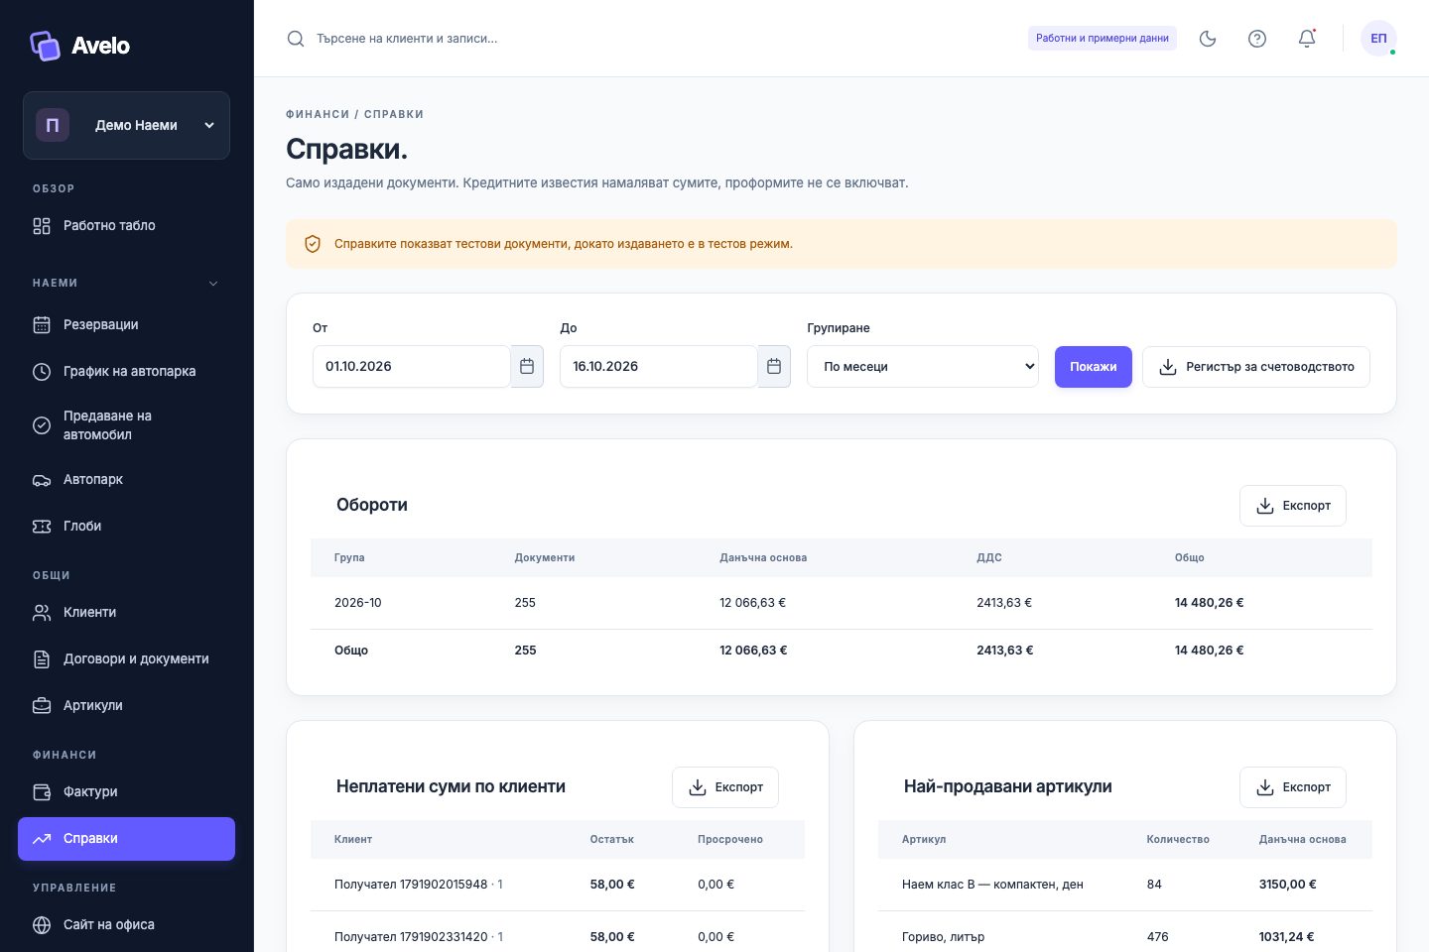Click the total 14 480,26 € in Общо row

coord(1209,651)
